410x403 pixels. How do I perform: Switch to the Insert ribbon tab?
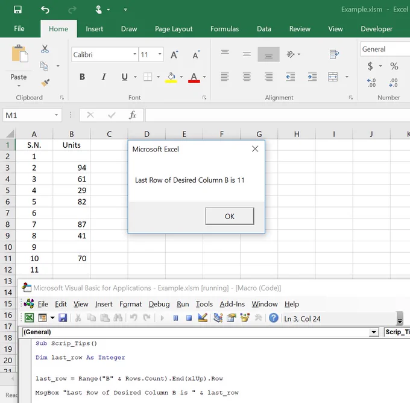[x=95, y=29]
